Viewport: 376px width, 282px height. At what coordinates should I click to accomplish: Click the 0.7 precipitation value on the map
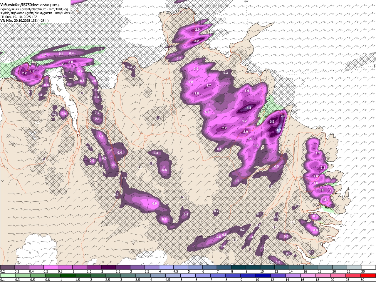pyautogui.click(x=164, y=219)
